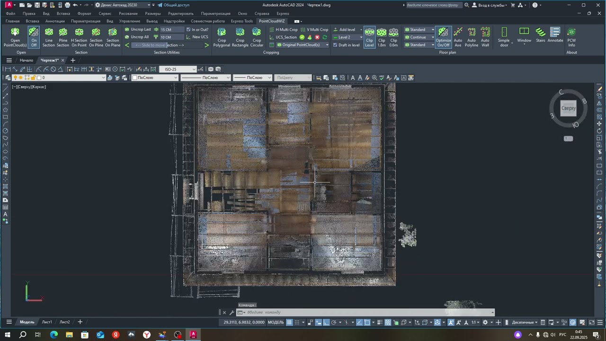
Task: Toggle the In or Out? checkbox
Action: click(x=197, y=29)
